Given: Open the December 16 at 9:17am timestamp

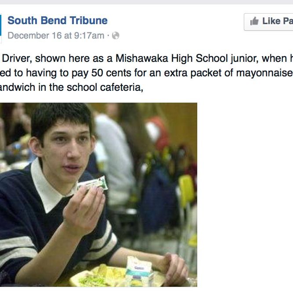Looking at the screenshot, I should click(x=56, y=36).
